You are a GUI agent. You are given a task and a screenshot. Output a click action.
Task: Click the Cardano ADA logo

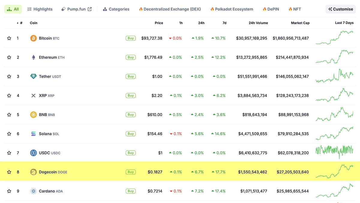click(33, 191)
